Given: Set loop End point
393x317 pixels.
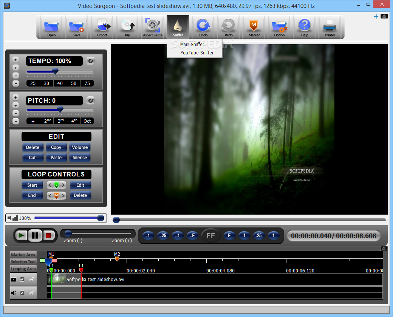Looking at the screenshot, I should point(32,195).
